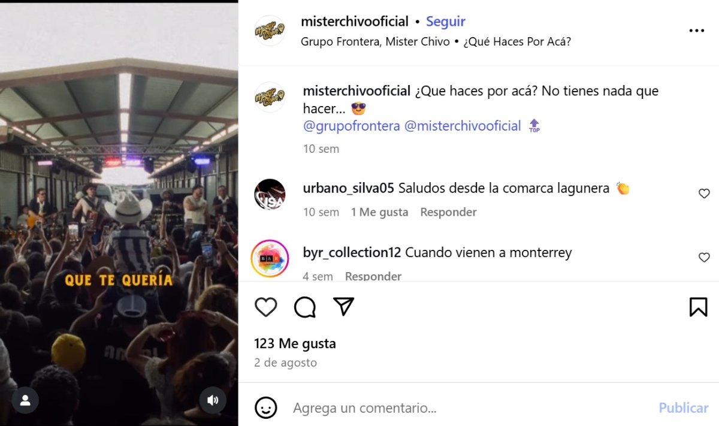The image size is (719, 426).
Task: Mute the video with the speaker icon
Action: [x=213, y=400]
